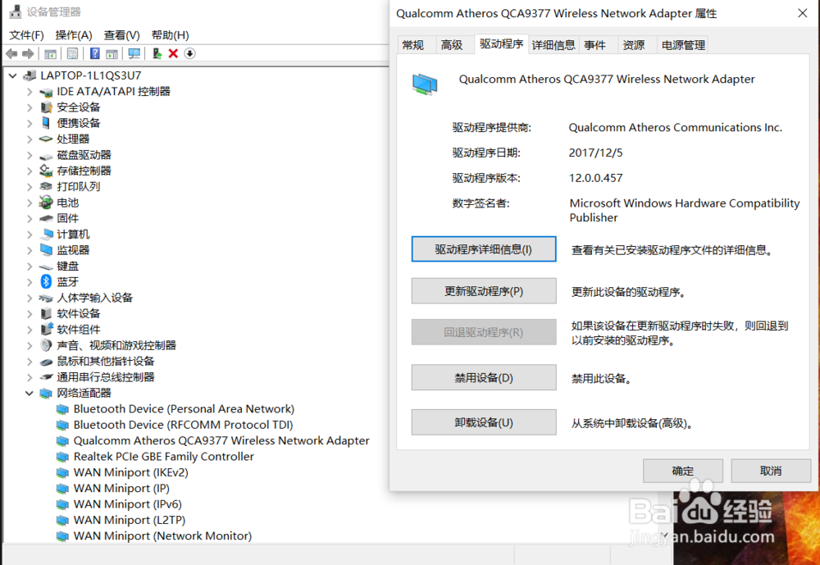Toggle the show/hide action pane toolbar icon
Viewport: 820px width, 565px height.
click(x=112, y=53)
